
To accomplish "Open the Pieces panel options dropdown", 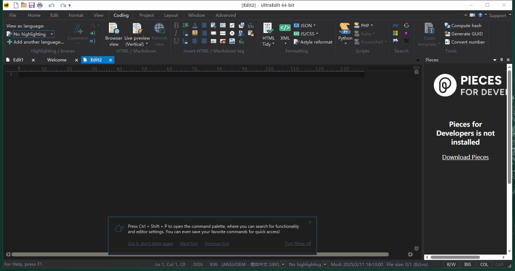I will click(495, 60).
